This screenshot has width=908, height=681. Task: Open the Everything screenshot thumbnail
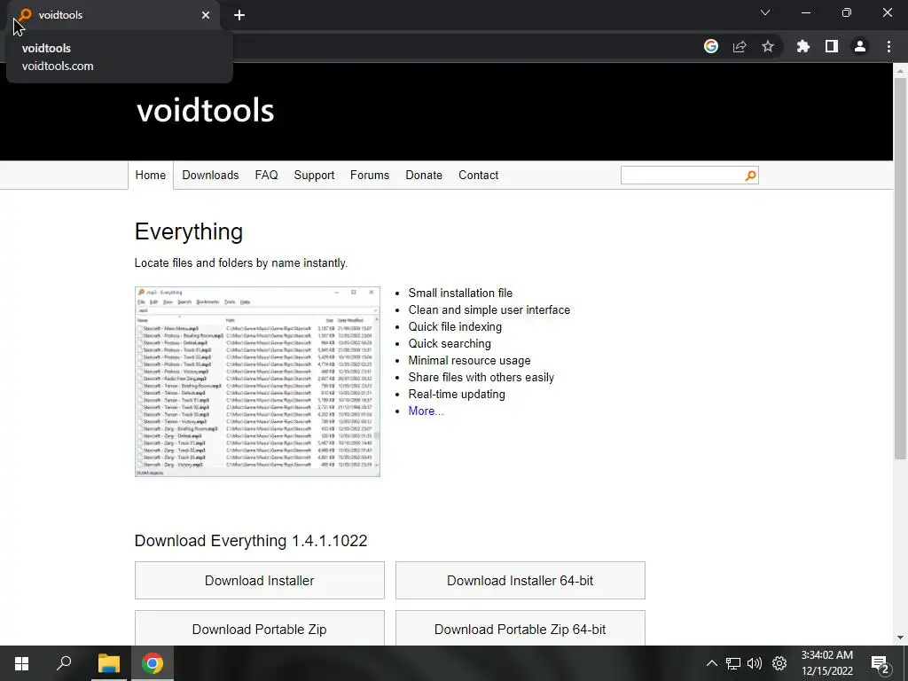[x=257, y=381]
